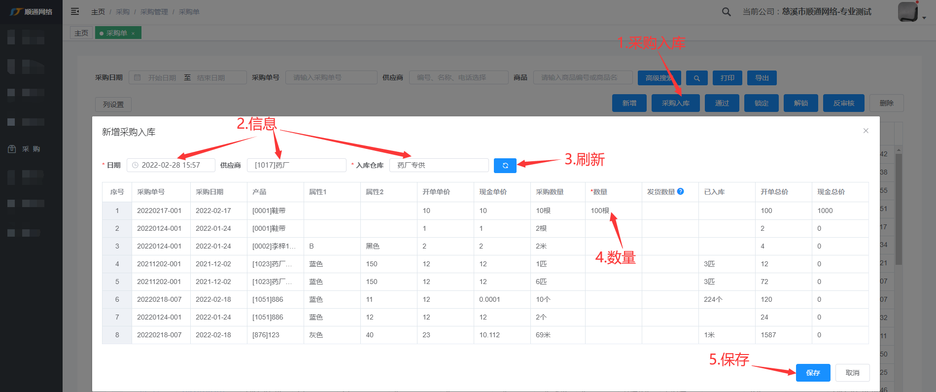Screen dimensions: 936x392
Task: Click the 采购入库 toolbar button
Action: point(675,103)
